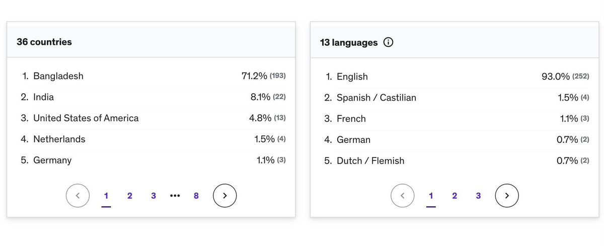
Task: Open page 2 of languages
Action: point(455,196)
